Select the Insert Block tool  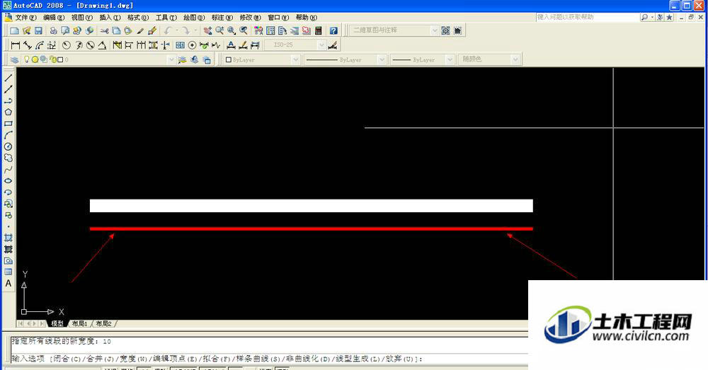tap(8, 204)
